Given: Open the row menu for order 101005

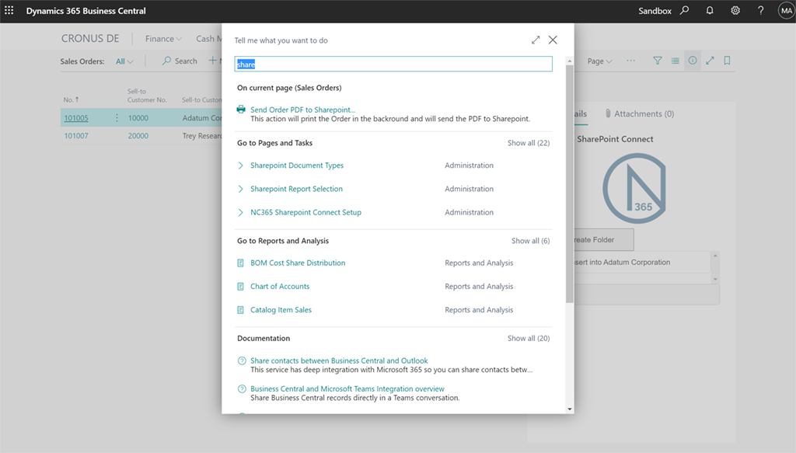Looking at the screenshot, I should (x=117, y=117).
